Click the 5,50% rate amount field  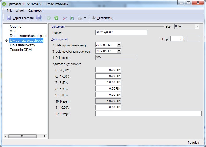coord(108,89)
